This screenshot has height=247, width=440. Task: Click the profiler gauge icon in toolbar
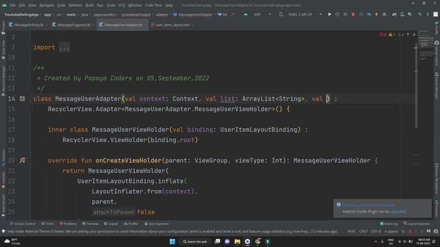click(368, 14)
